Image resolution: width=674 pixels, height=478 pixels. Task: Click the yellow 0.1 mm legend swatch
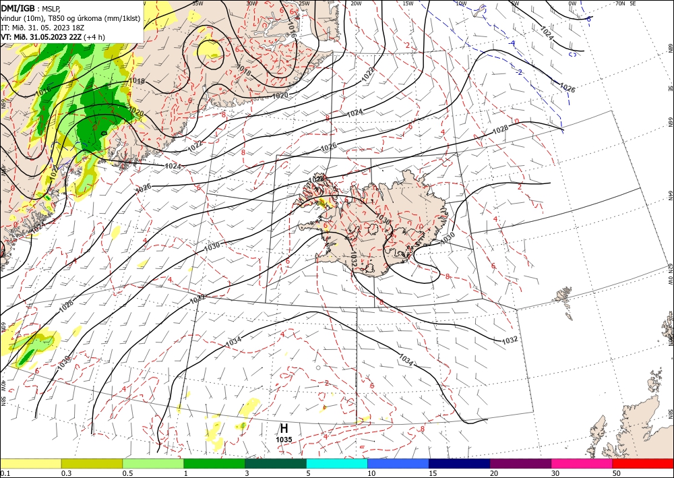[30, 463]
